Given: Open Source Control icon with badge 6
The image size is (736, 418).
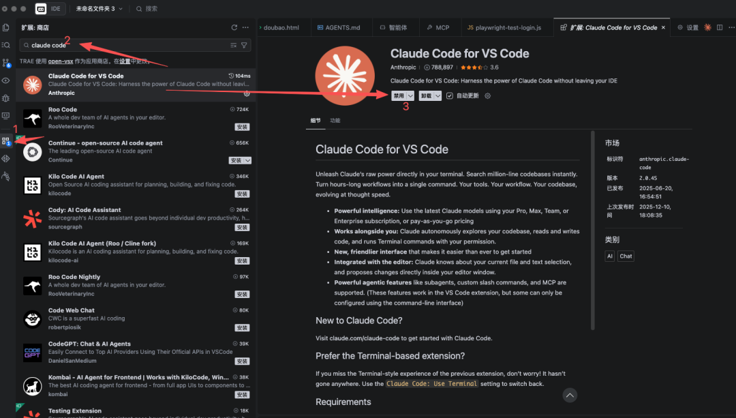Looking at the screenshot, I should click(x=6, y=63).
